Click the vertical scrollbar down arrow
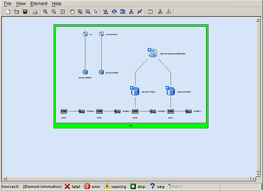Viewport: 263px width, 191px height. pos(258,174)
